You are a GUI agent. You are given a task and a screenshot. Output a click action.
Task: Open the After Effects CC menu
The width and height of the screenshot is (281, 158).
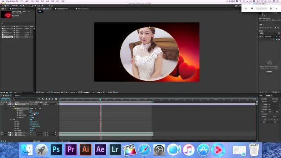point(12,1)
